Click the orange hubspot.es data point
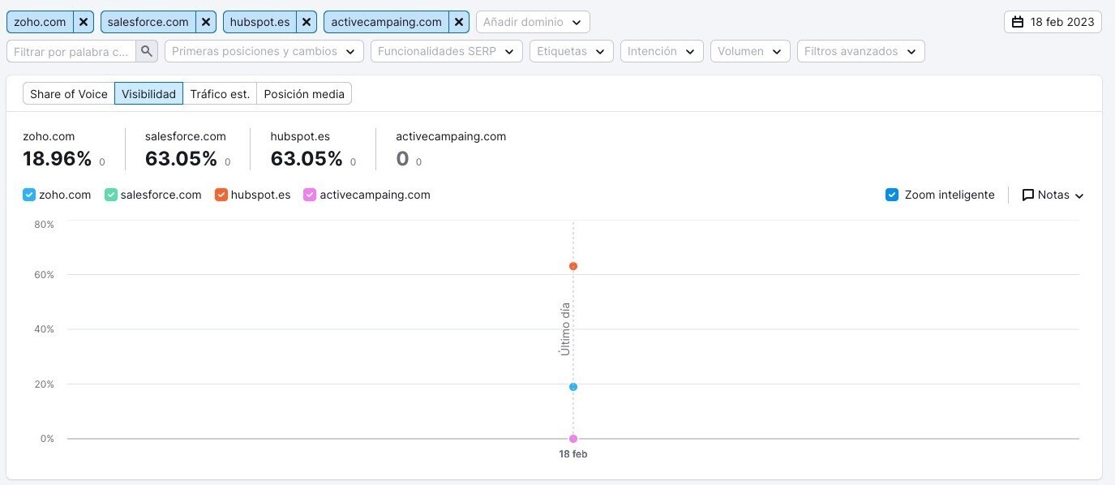This screenshot has height=485, width=1115. pos(573,266)
